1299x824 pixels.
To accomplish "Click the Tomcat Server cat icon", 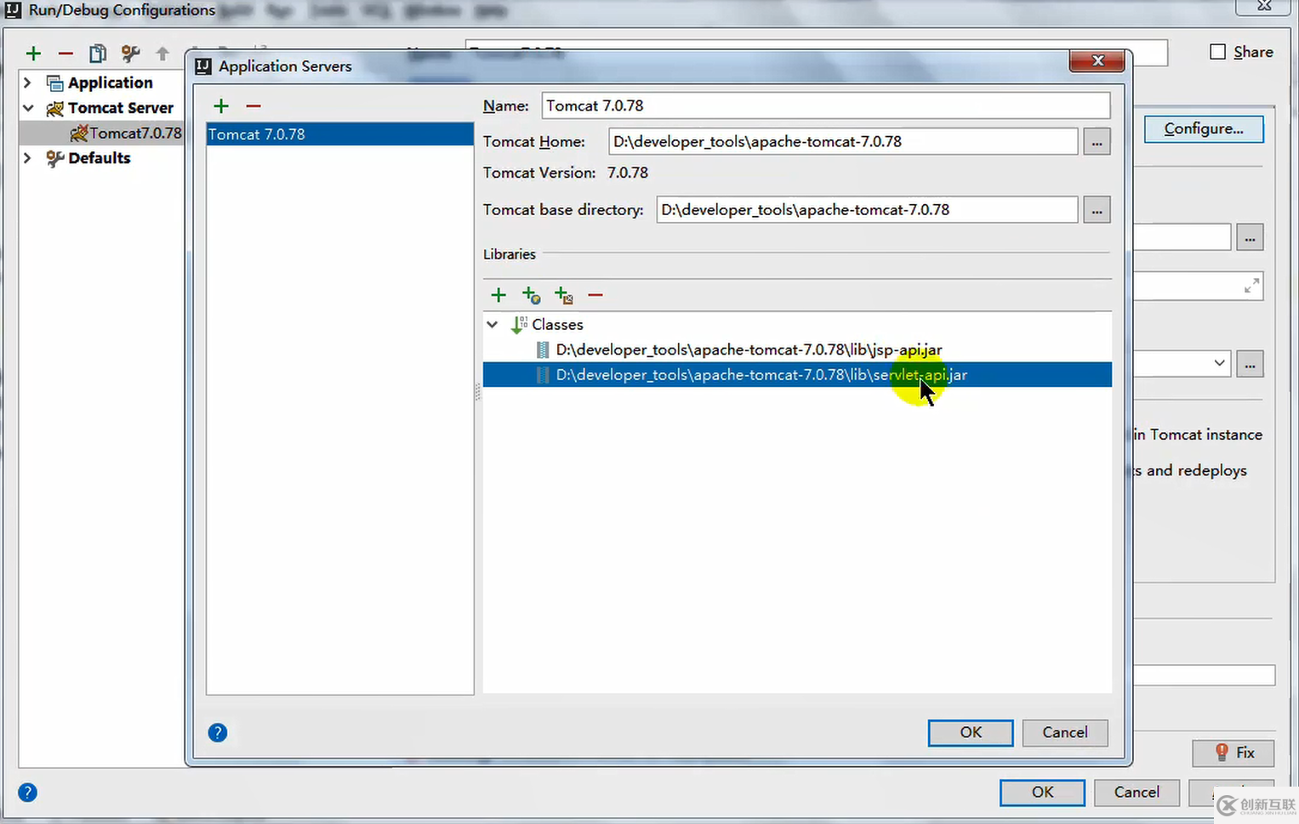I will [x=55, y=108].
